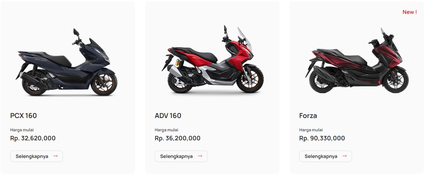Click the ADV 160 model title
This screenshot has height=175, width=424.
168,116
